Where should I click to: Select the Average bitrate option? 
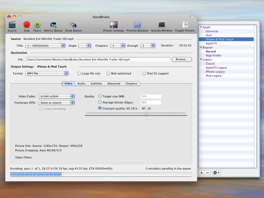(100, 102)
